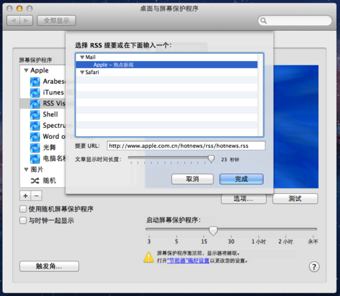Collapse the Mail feed group
340x296 pixels.
click(x=82, y=57)
